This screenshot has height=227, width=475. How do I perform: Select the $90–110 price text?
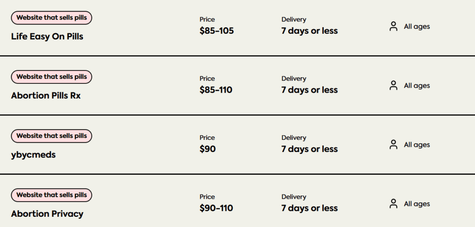coord(216,208)
